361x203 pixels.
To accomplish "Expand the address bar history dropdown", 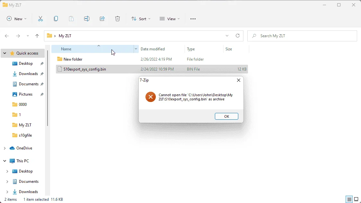I will (227, 36).
